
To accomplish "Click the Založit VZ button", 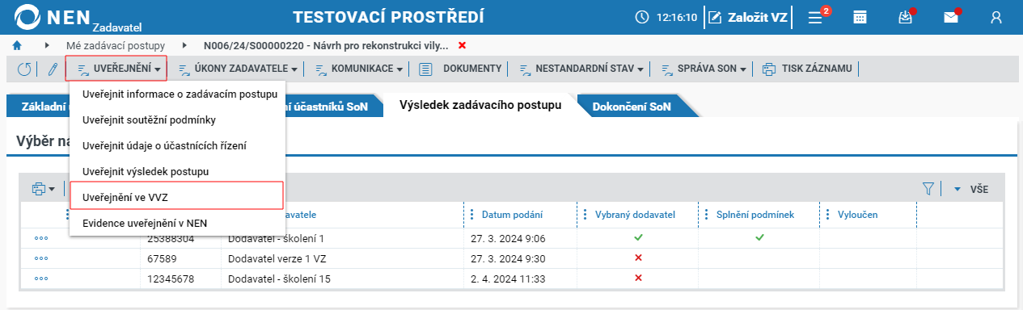I will (748, 17).
